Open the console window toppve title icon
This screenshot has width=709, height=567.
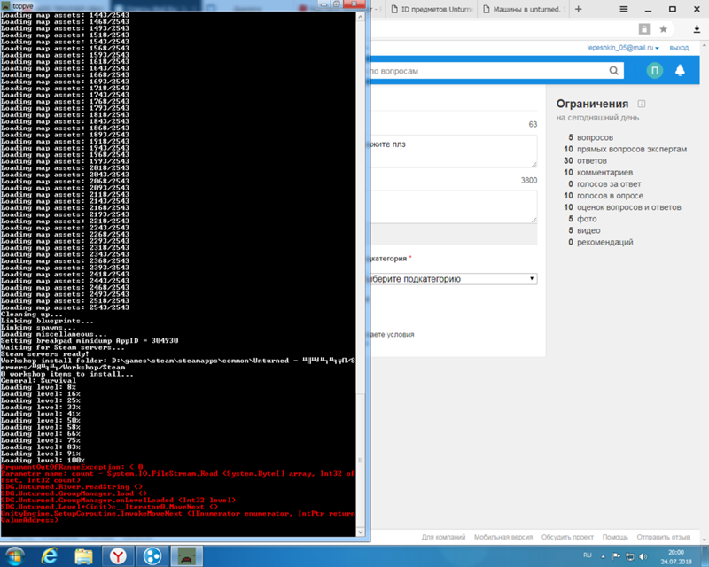pos(6,6)
